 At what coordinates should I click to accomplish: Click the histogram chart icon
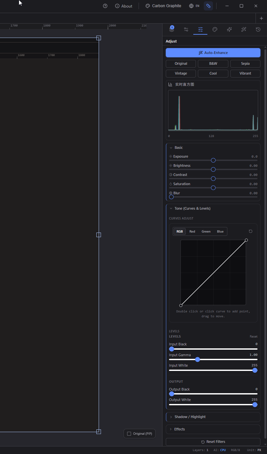coord(170,84)
